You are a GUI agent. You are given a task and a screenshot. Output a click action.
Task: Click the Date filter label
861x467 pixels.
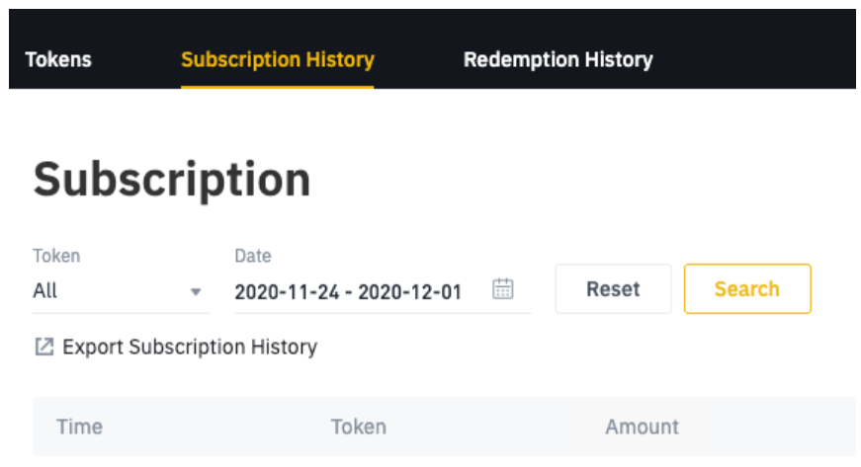(253, 256)
